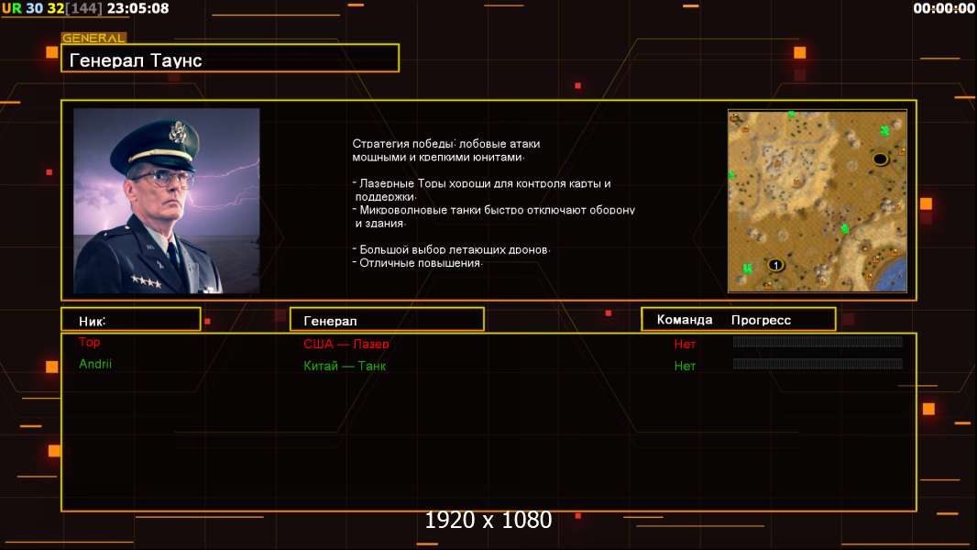Click the 'Генерал' column header
The height and width of the screenshot is (550, 977).
click(x=387, y=320)
